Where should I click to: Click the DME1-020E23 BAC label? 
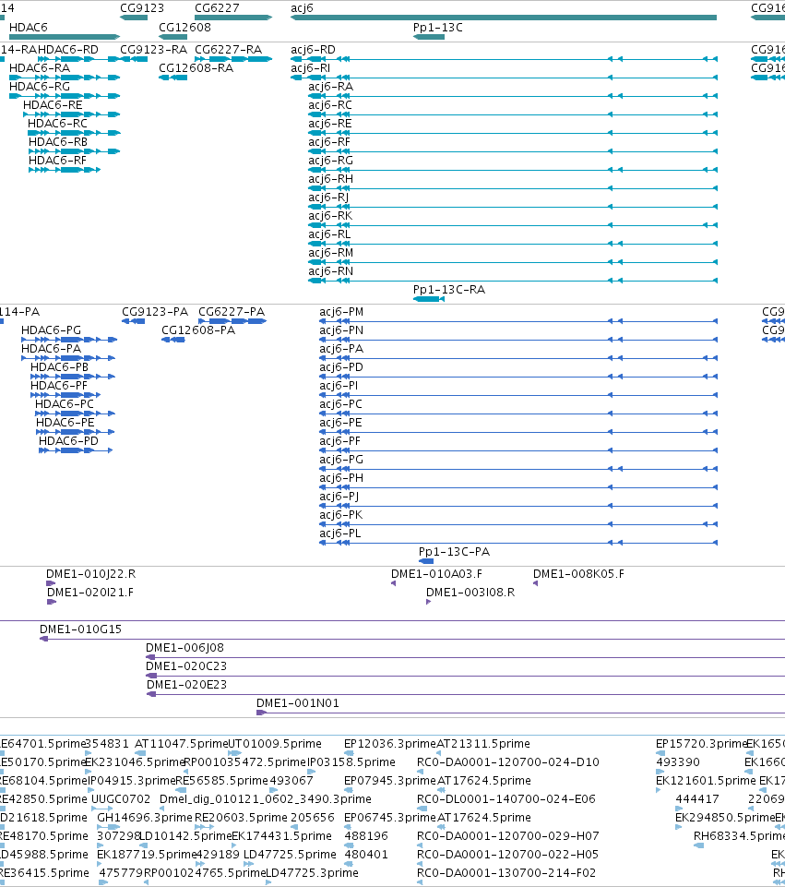coord(187,685)
